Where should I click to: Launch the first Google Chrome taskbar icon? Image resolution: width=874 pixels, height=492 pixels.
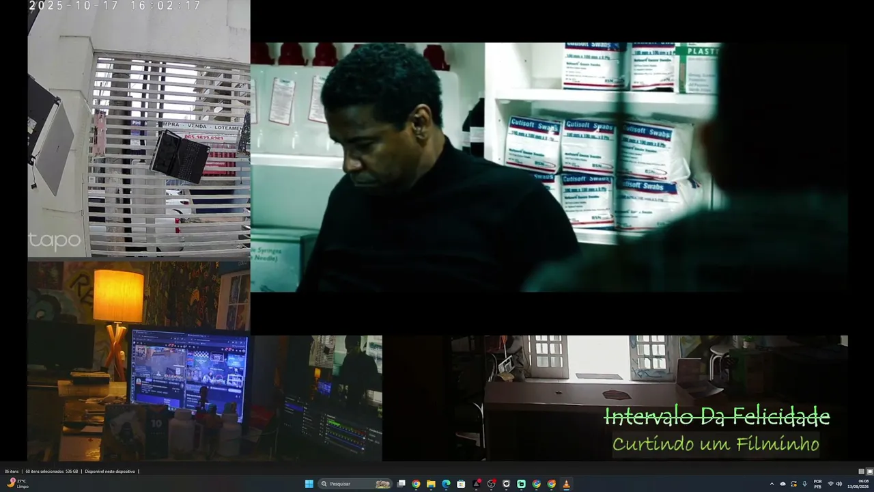416,484
